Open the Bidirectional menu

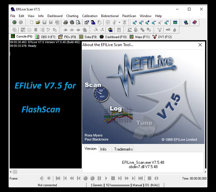pos(110,16)
